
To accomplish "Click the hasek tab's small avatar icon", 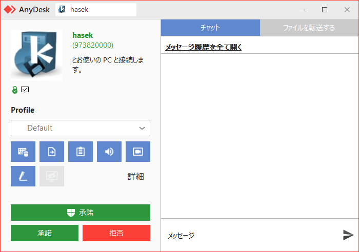I will click(x=62, y=9).
